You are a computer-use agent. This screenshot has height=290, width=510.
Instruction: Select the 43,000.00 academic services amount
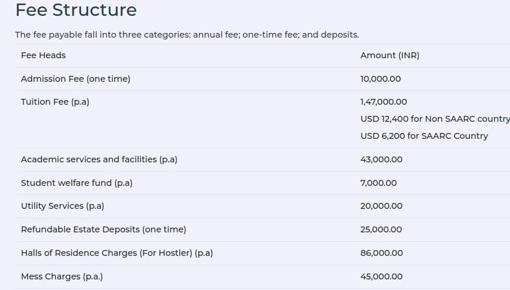coord(381,159)
